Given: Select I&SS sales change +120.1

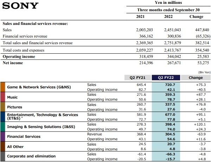Looking at the screenshot, I should [x=200, y=124].
